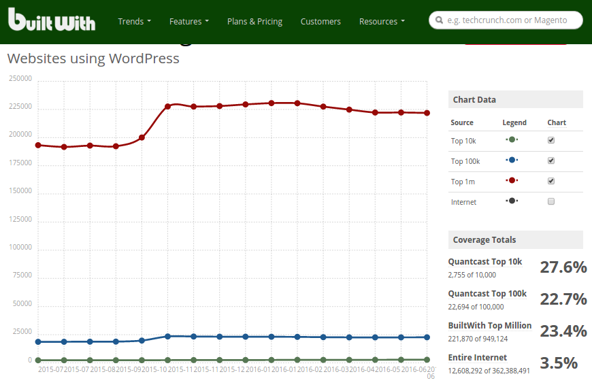592x387 pixels.
Task: Click the Websites using WordPress heading
Action: coord(93,59)
